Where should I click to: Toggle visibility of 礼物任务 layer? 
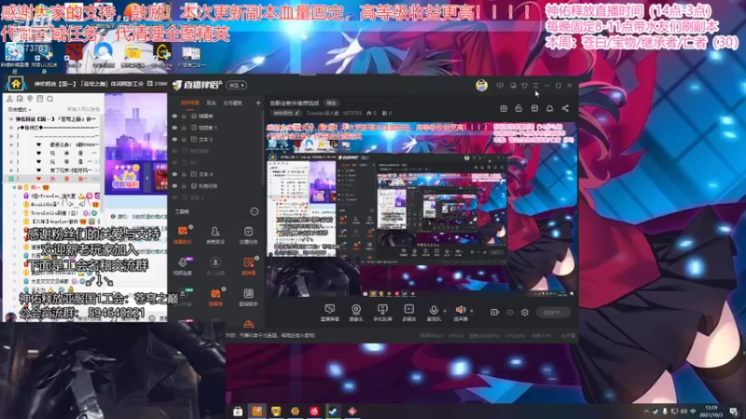[174, 185]
